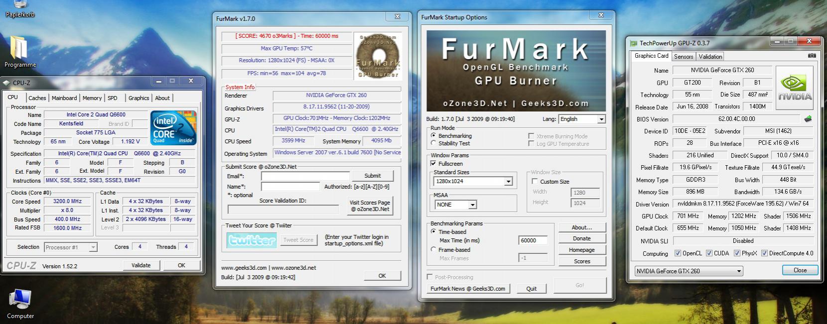Click OK in the CPU-Z window
The image size is (827, 324).
pos(181,265)
